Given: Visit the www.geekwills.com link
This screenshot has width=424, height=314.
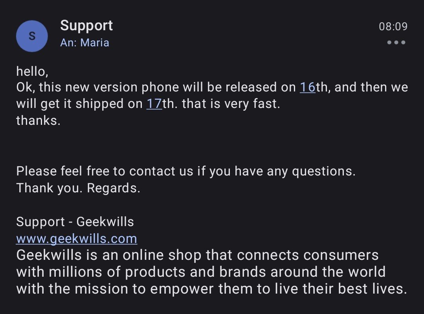Looking at the screenshot, I should pos(77,239).
